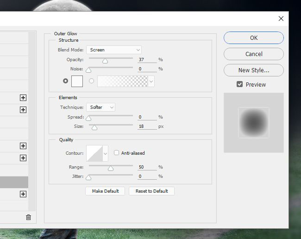Click the topmost plus icon in the styles list
The image size is (301, 239).
pyautogui.click(x=23, y=98)
